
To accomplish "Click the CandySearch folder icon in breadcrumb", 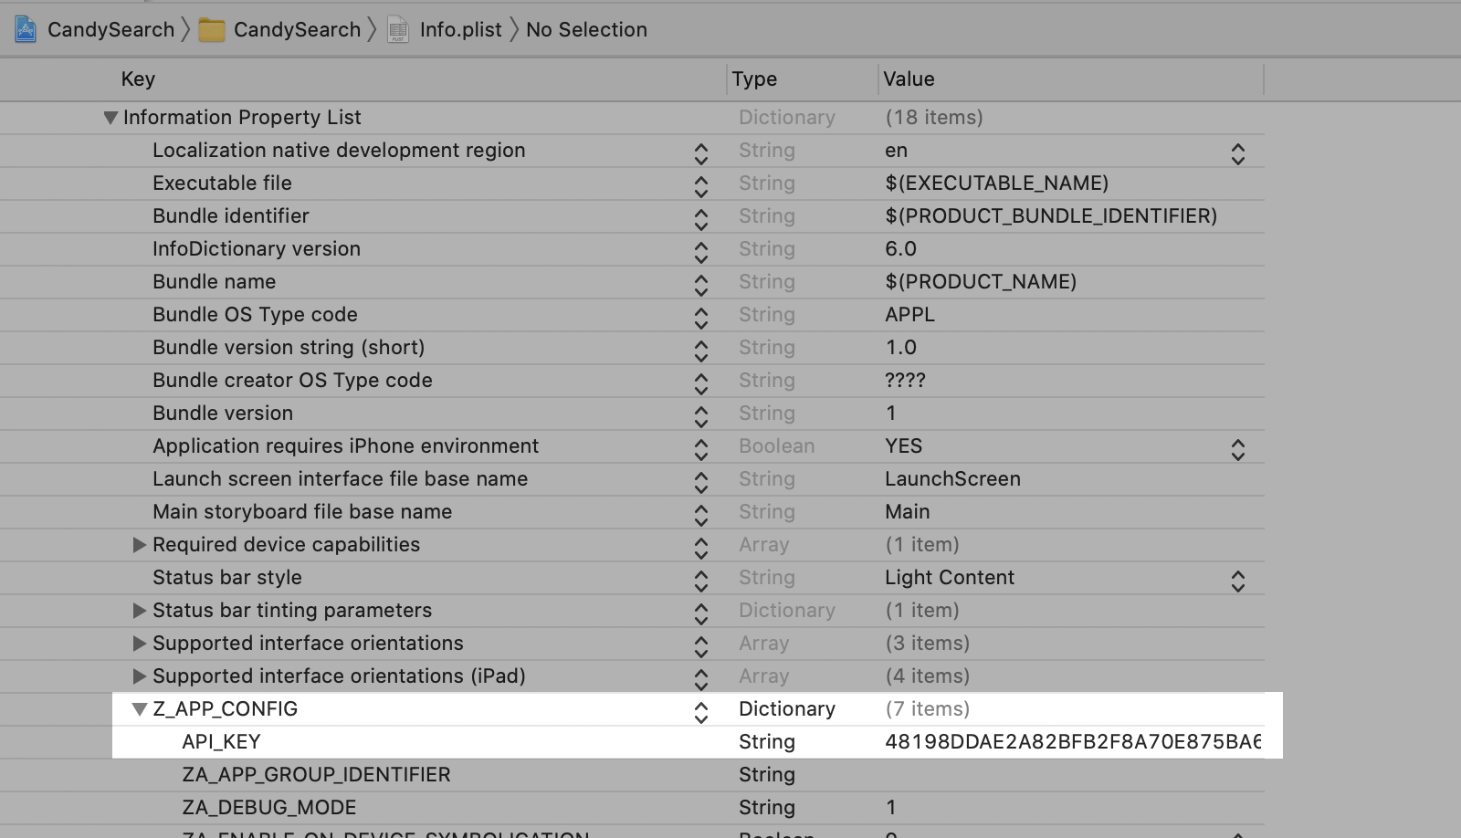I will [212, 30].
